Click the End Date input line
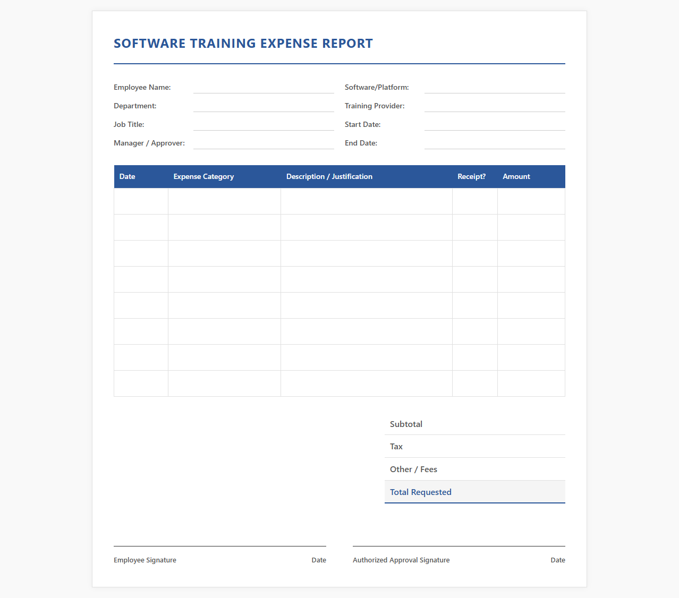The width and height of the screenshot is (679, 598). pyautogui.click(x=495, y=143)
